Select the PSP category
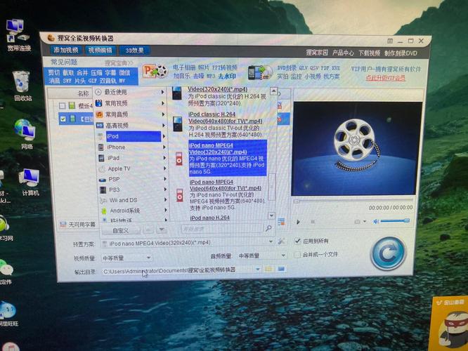The height and width of the screenshot is (351, 468). (133, 179)
